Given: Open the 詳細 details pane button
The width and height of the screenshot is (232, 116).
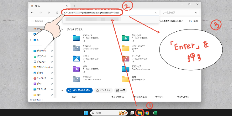Looking at the screenshot, I should click(193, 21).
